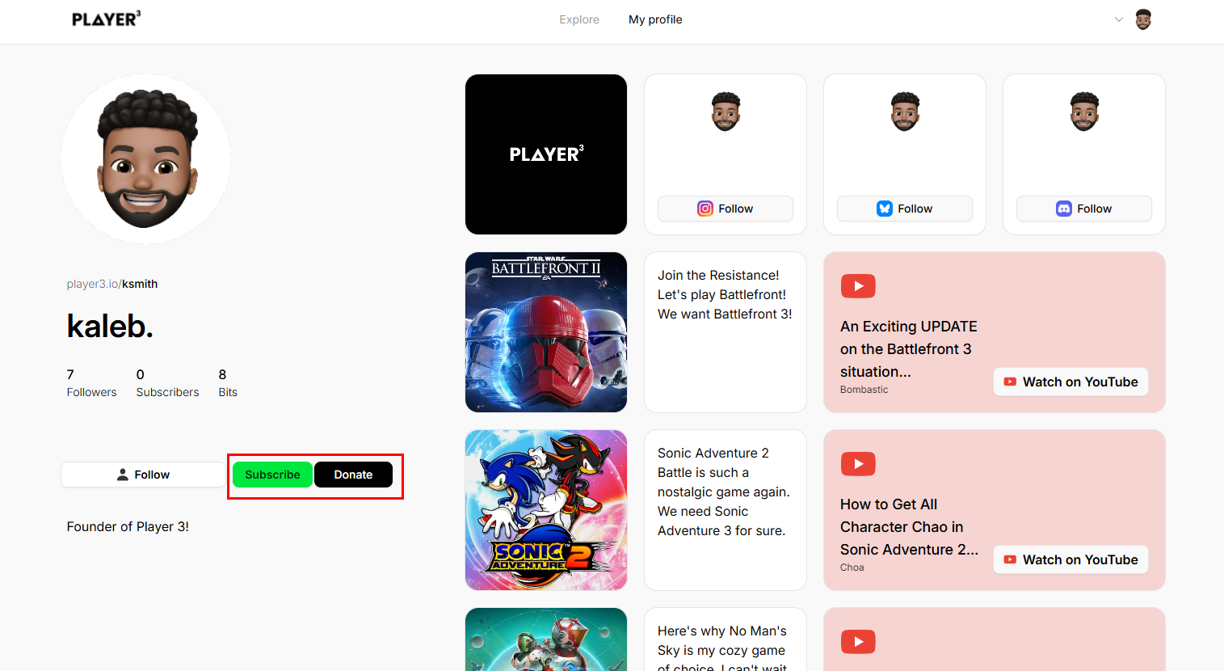Subscribe to kaleb with green button

(x=272, y=475)
